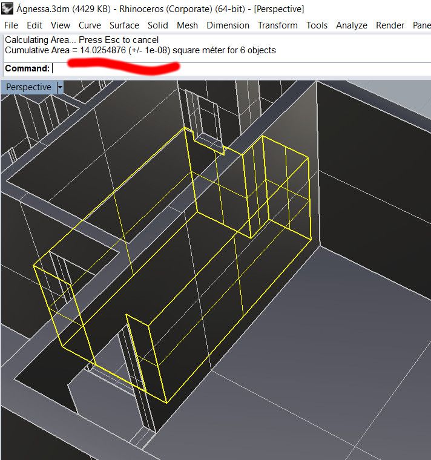Open the Render menu
Viewport: 431px width, 460px height.
point(390,25)
